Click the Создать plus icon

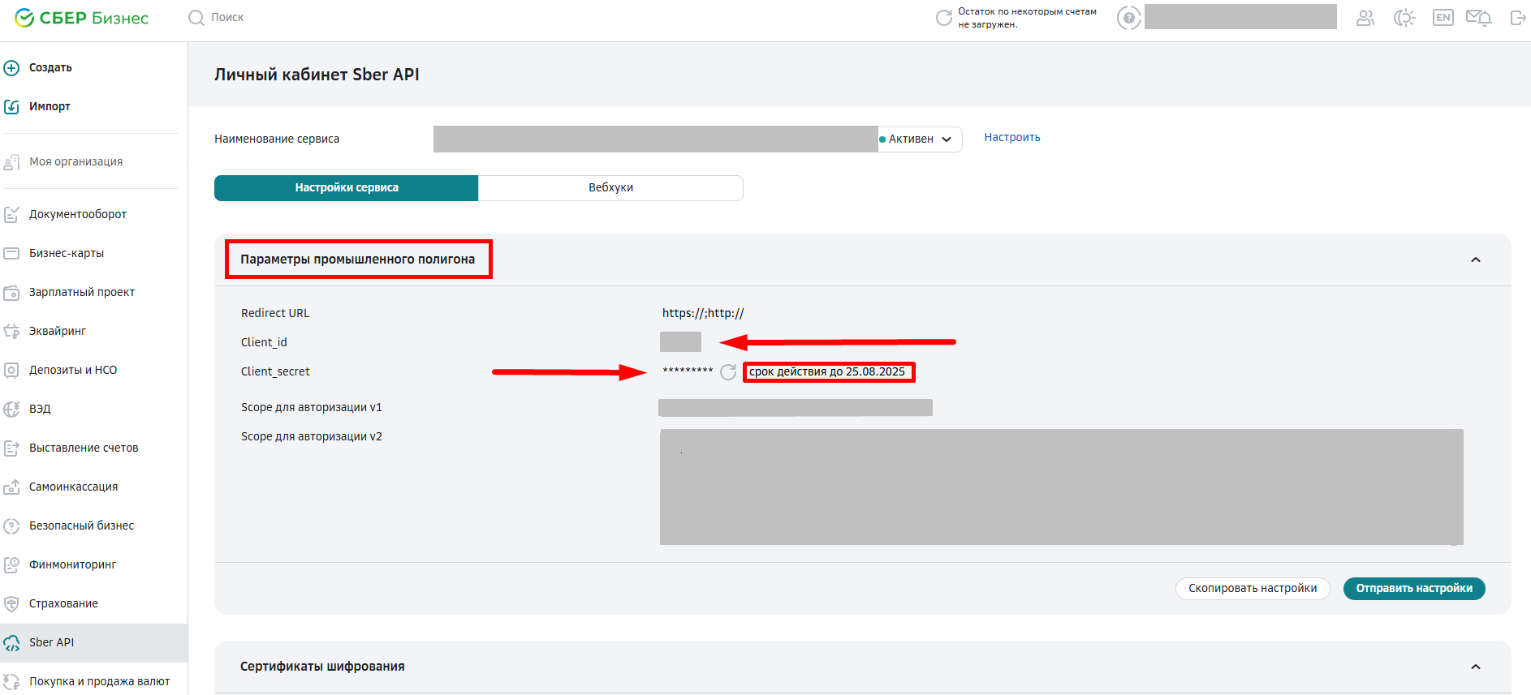11,67
